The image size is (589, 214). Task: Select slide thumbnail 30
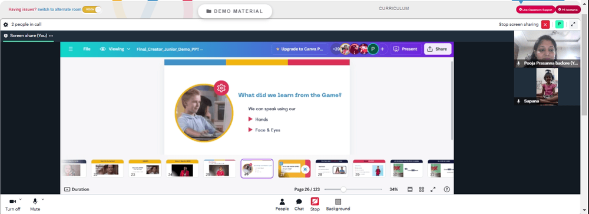point(406,169)
